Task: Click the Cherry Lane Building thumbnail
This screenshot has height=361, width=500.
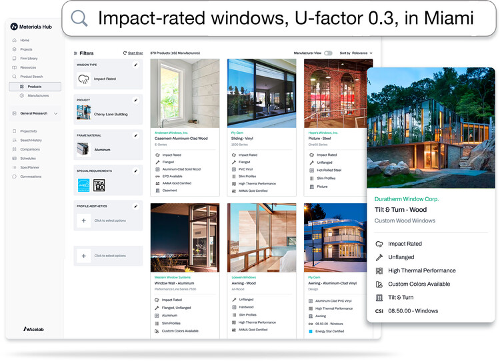Action: [83, 113]
